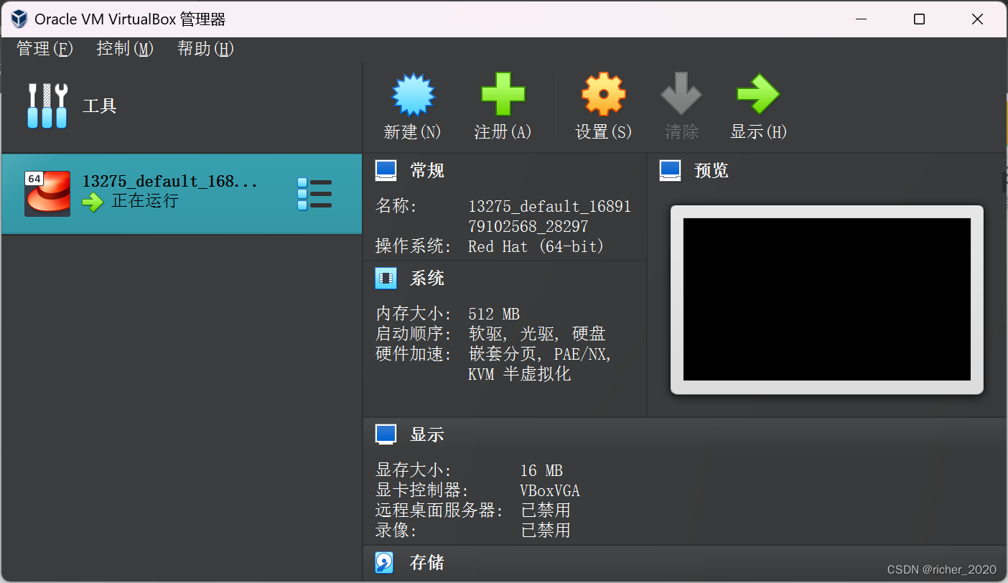Screen dimensions: 1008x583
Task: Close the VirtualBox manager window
Action: pyautogui.click(x=977, y=19)
